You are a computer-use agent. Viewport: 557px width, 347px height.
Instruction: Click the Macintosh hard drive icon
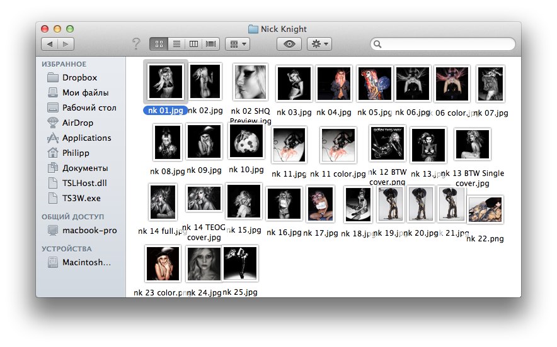pos(53,262)
